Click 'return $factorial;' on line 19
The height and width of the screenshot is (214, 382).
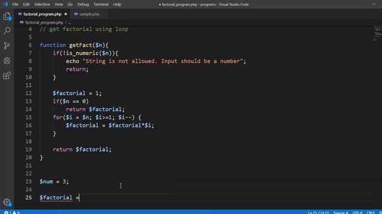pyautogui.click(x=82, y=149)
